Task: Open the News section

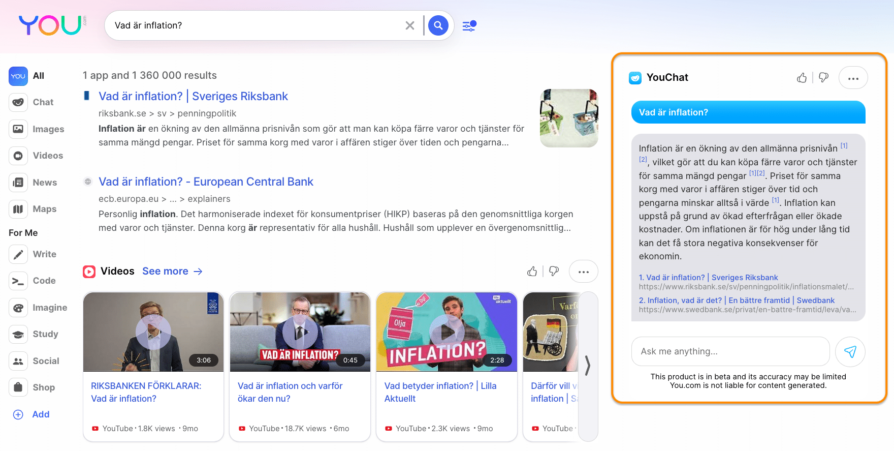Action: pyautogui.click(x=33, y=183)
